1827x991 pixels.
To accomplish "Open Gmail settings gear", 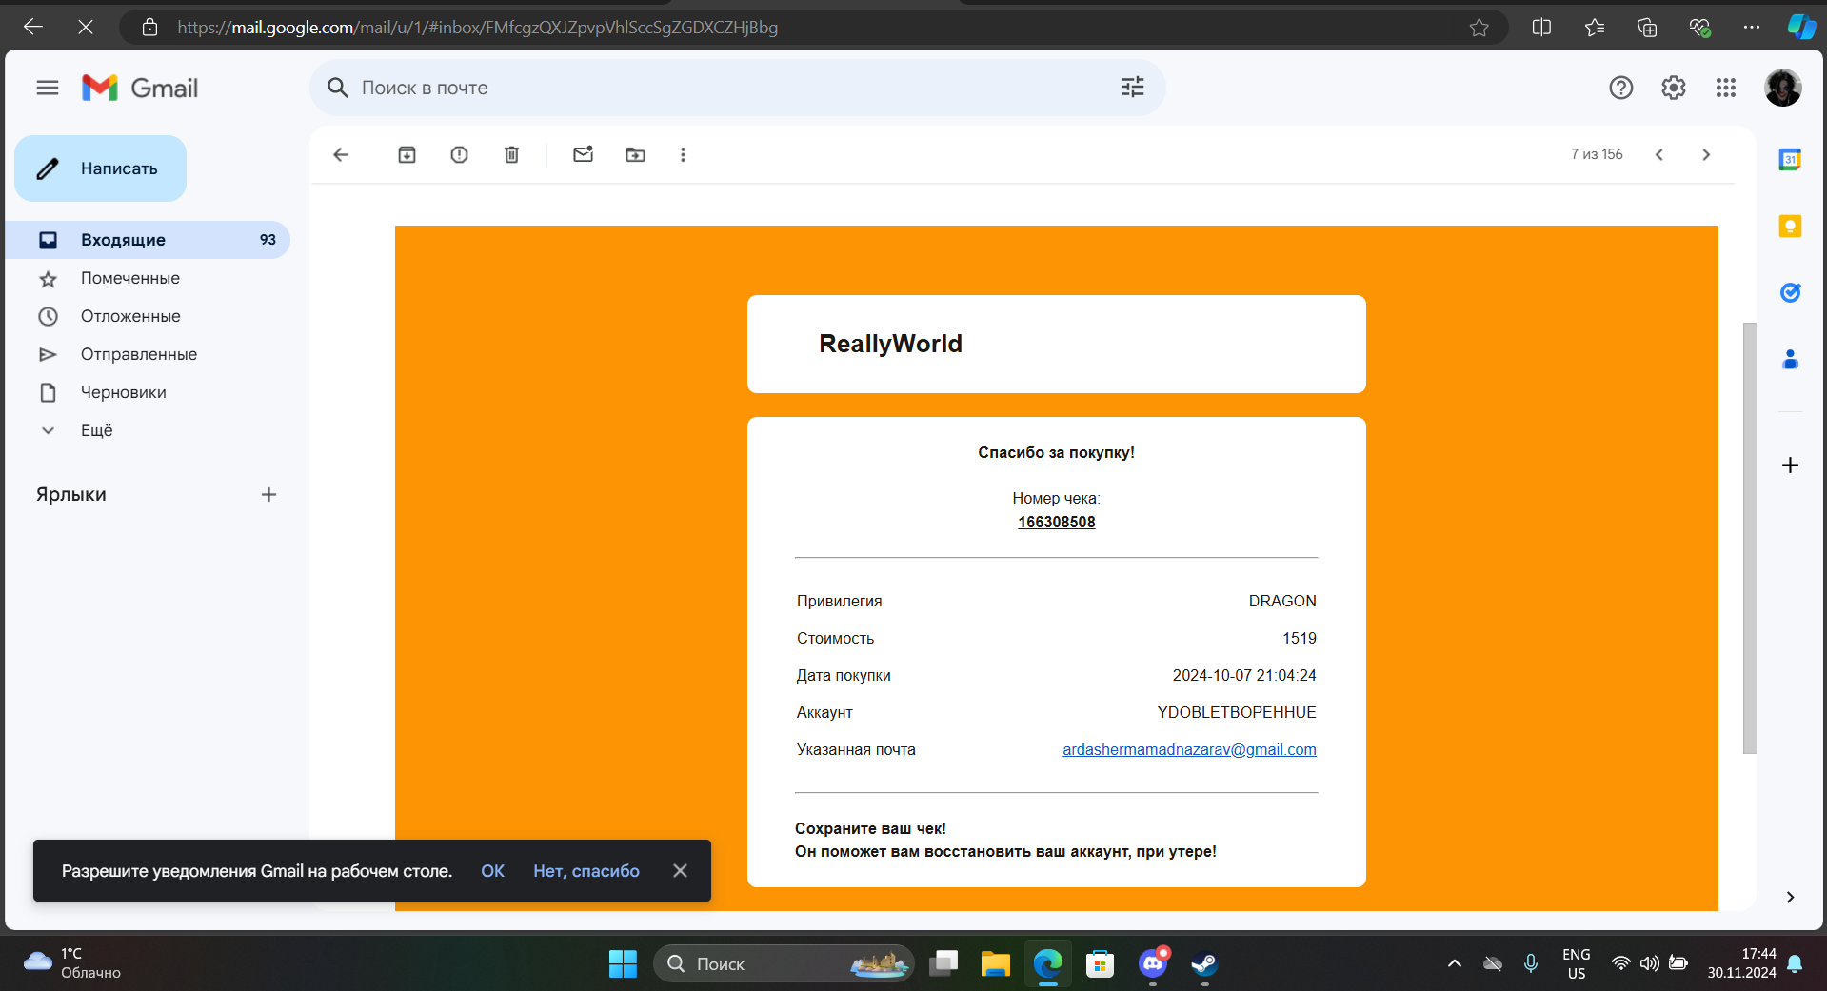I will pyautogui.click(x=1673, y=88).
